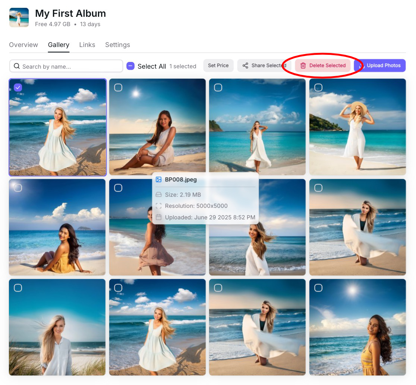Check the box on the second photo
416x385 pixels.
(118, 87)
